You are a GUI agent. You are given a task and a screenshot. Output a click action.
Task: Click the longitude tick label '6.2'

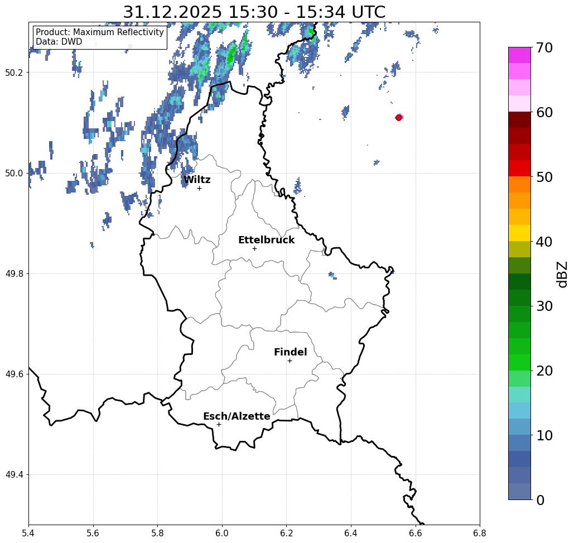tap(286, 533)
